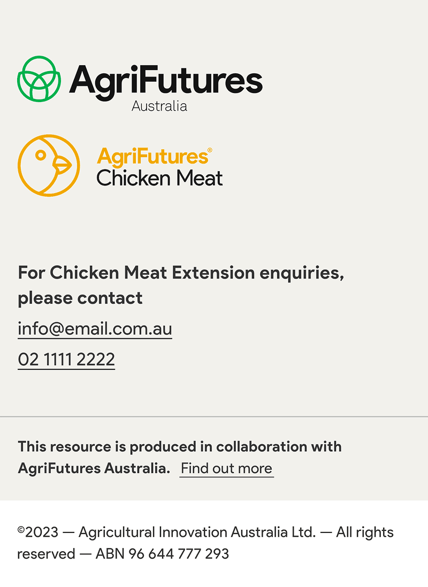Click the Agricultural Innovation Australia Ltd. text
The width and height of the screenshot is (428, 587).
coord(197,532)
